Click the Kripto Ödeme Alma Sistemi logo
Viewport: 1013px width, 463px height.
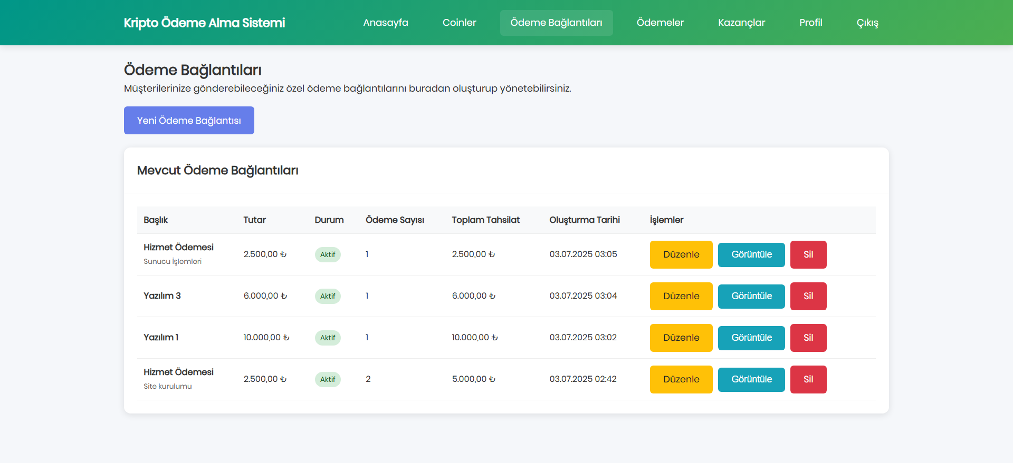pos(204,23)
